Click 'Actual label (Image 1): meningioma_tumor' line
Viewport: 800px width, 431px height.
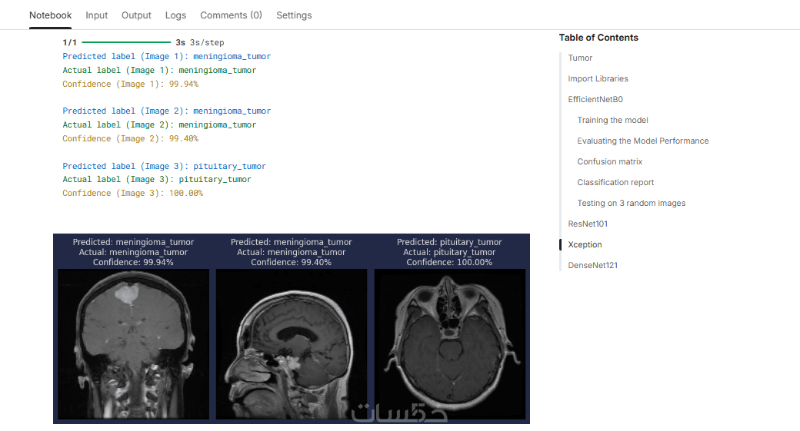click(x=159, y=71)
